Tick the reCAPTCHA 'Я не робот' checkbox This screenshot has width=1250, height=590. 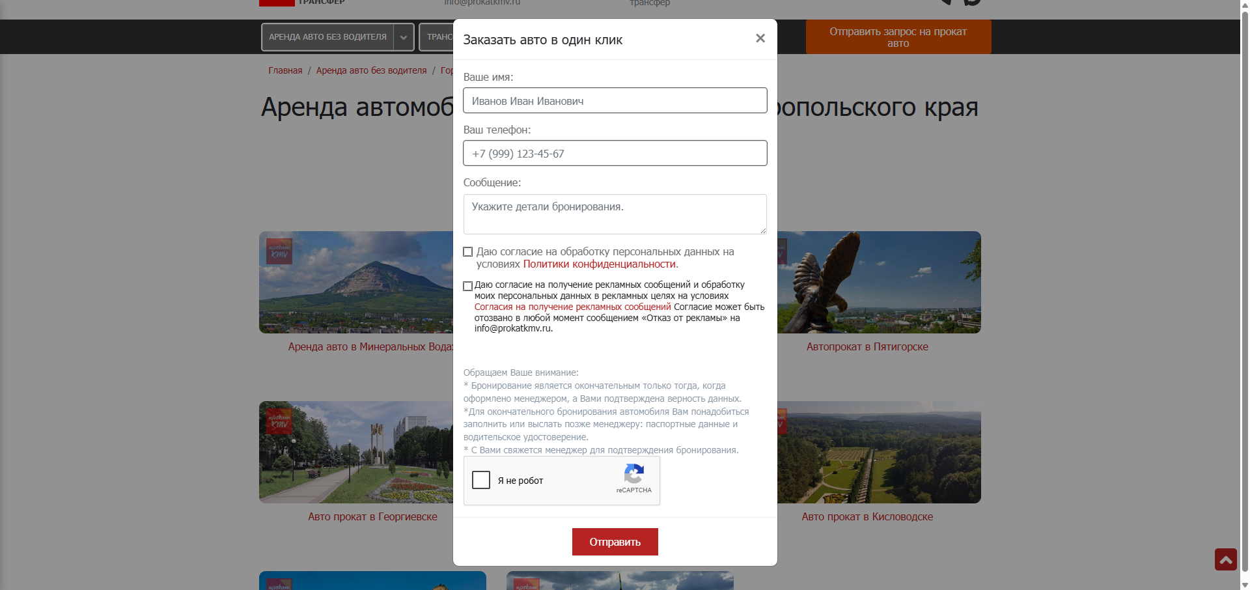tap(481, 480)
